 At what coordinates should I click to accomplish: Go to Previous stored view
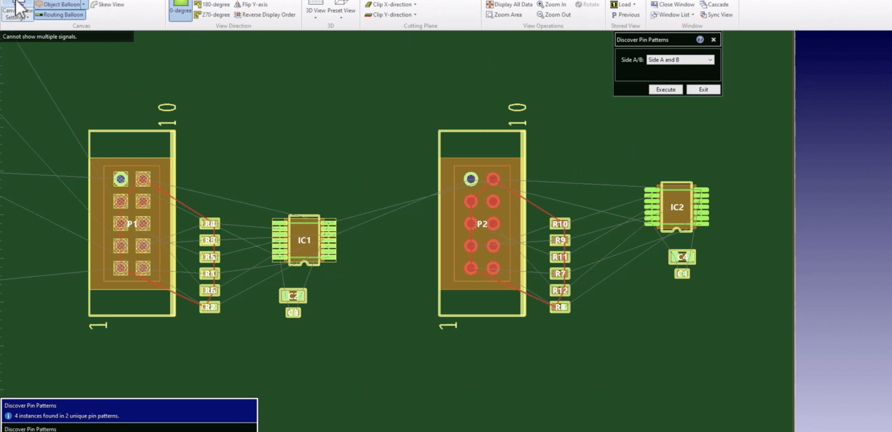click(626, 15)
